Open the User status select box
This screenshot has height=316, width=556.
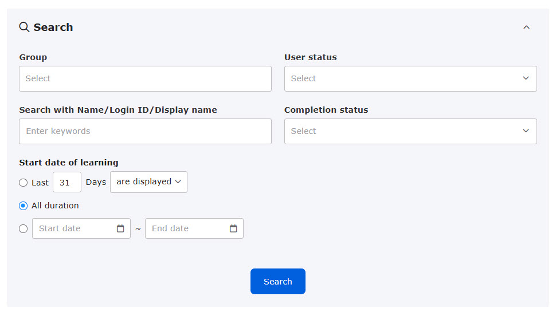[410, 78]
